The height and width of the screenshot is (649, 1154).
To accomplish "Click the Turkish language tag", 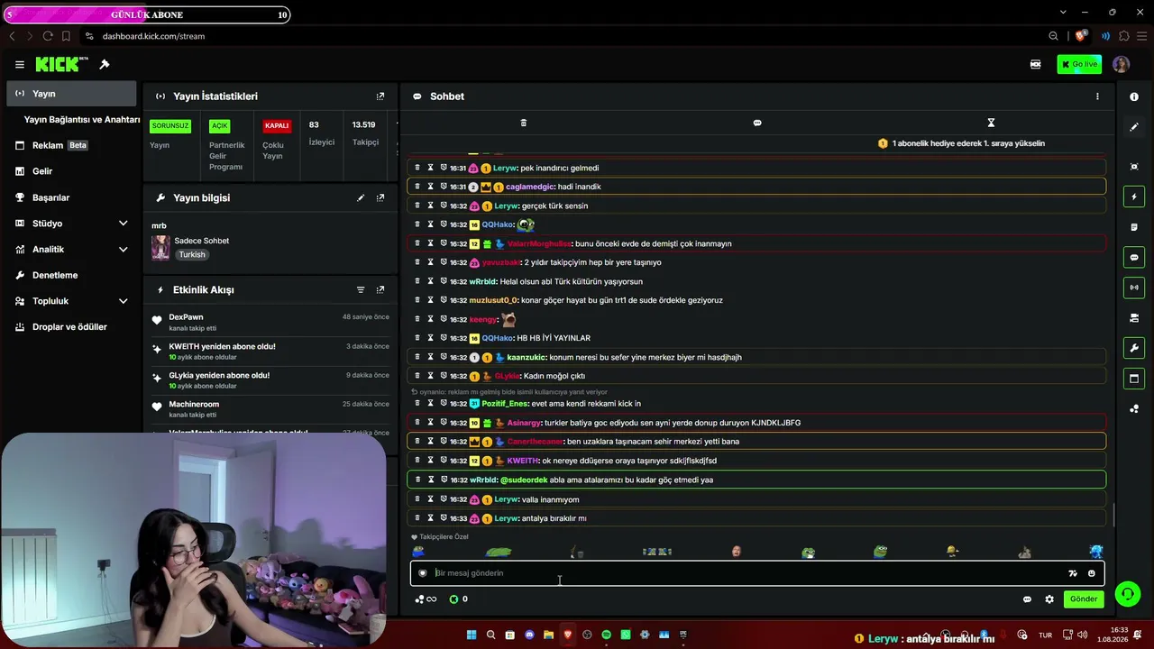I will pyautogui.click(x=192, y=255).
